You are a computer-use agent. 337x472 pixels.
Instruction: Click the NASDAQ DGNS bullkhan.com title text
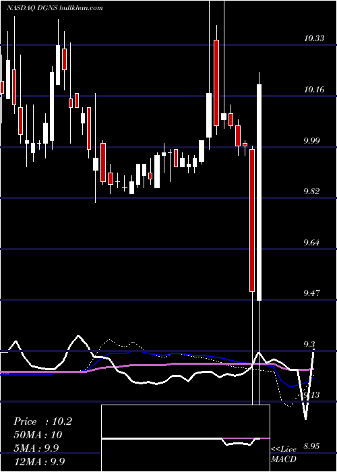(x=55, y=8)
